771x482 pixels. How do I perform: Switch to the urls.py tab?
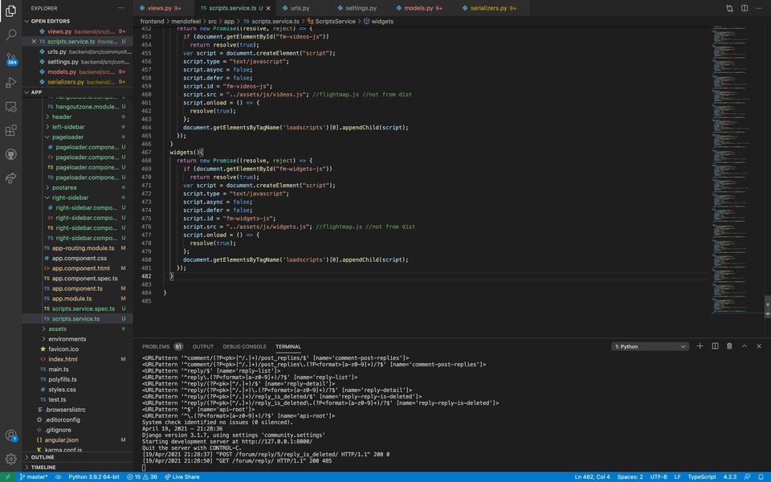pyautogui.click(x=300, y=8)
